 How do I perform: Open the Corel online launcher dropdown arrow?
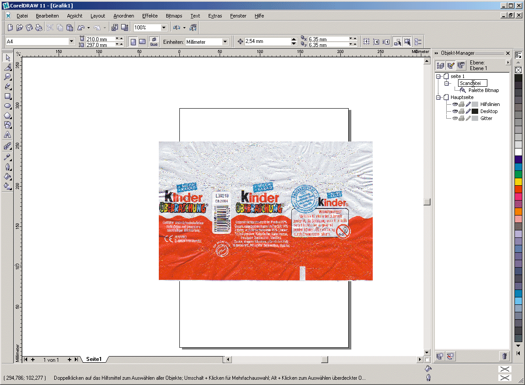184,28
